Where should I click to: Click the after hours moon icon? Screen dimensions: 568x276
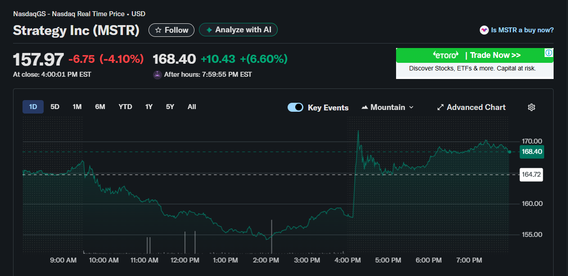157,74
